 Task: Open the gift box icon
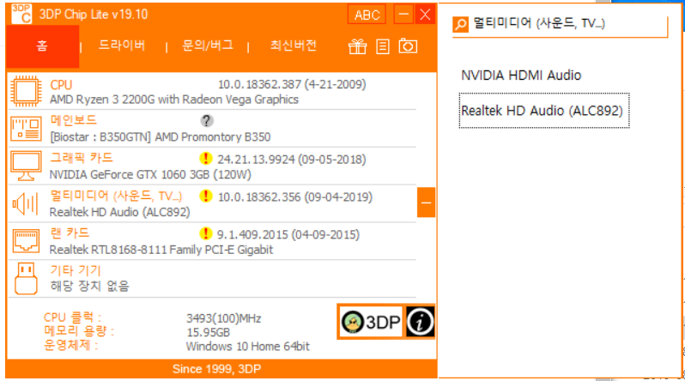pyautogui.click(x=357, y=46)
